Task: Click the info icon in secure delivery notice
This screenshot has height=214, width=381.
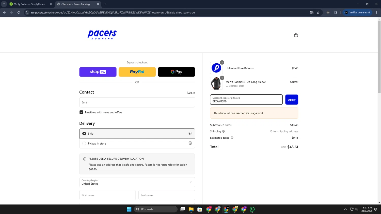Action: click(85, 159)
